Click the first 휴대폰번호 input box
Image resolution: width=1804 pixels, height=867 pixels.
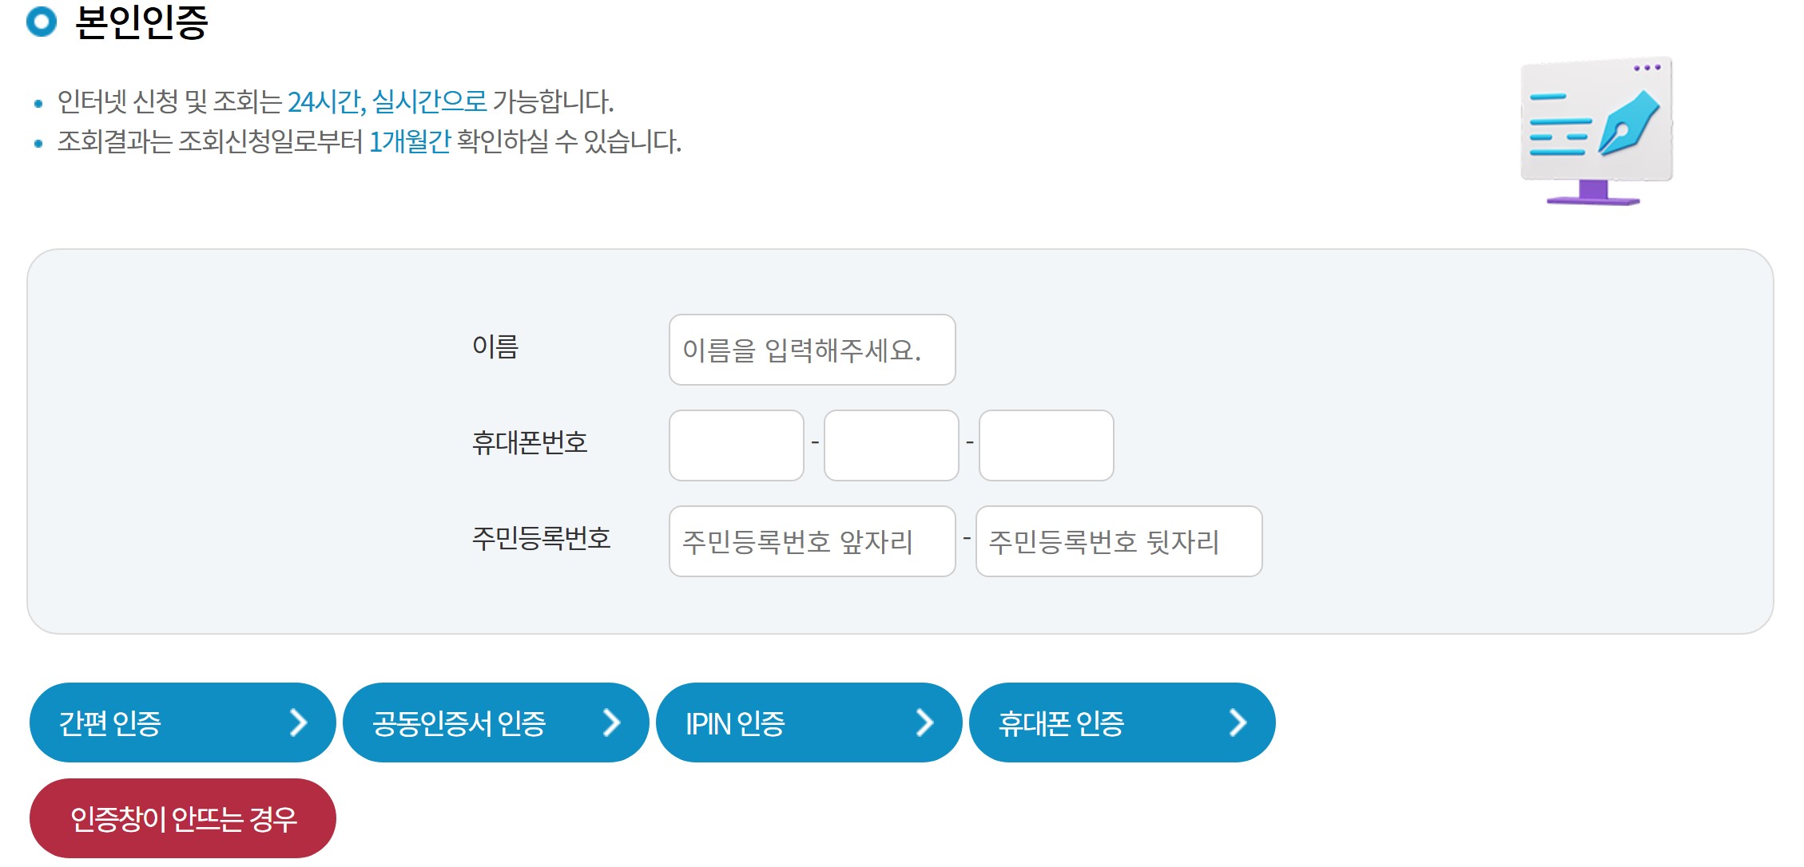(x=736, y=446)
